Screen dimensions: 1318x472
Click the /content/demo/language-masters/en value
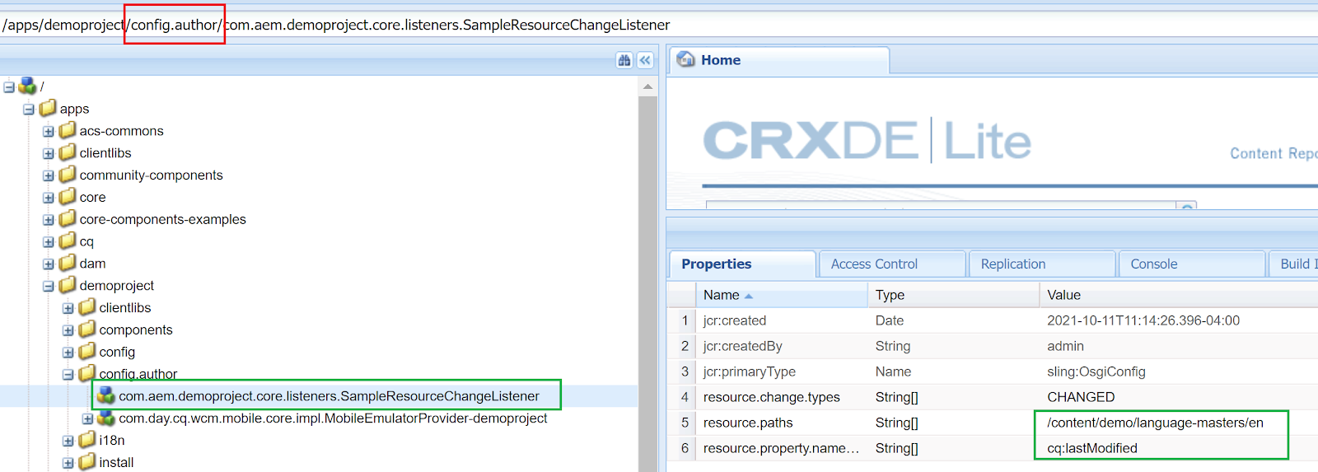pyautogui.click(x=1155, y=423)
